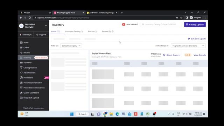Open Chrome three-dot menu
Screen dimensions: 224x126
[x=205, y=17]
